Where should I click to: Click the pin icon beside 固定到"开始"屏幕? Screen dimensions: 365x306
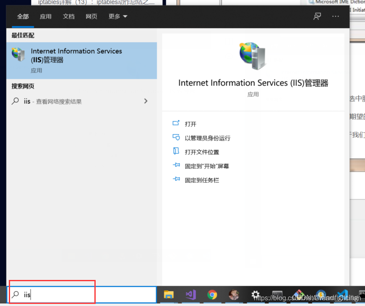[x=176, y=165]
